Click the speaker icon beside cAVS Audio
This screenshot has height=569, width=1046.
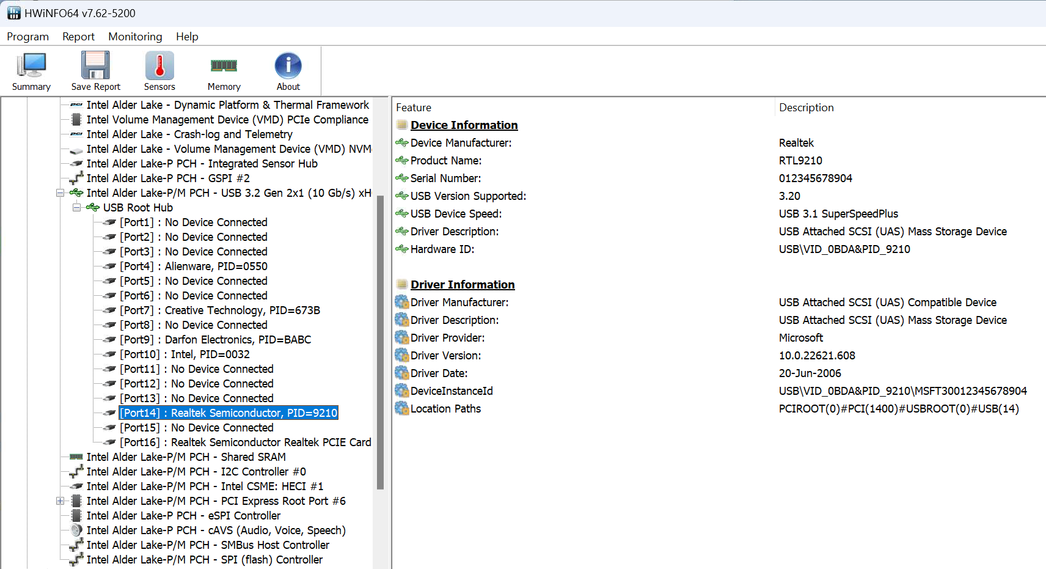point(76,530)
